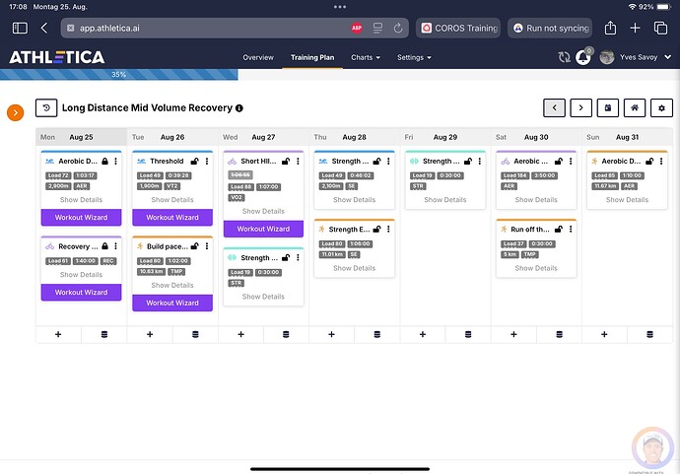Tap the battery indicator in the status bar
Image resolution: width=680 pixels, height=474 pixels.
click(x=664, y=7)
